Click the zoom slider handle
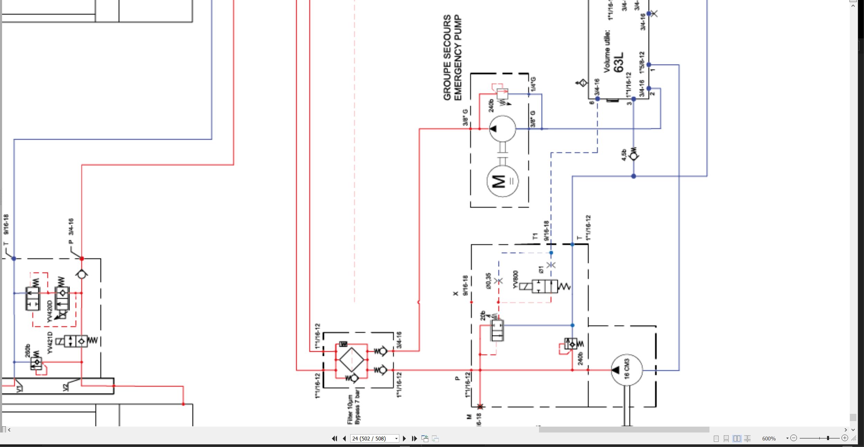This screenshot has width=864, height=447. (828, 438)
